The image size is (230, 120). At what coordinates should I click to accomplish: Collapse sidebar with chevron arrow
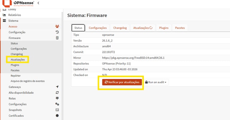click(38, 3)
